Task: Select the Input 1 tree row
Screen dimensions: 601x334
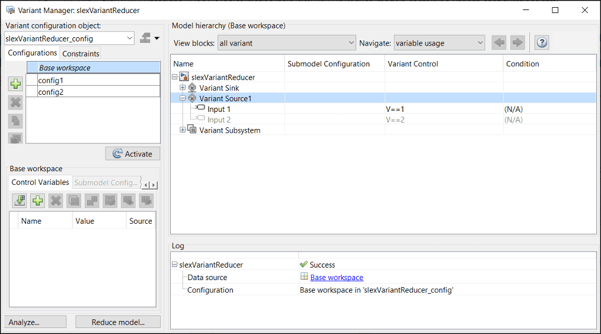Action: [383, 109]
